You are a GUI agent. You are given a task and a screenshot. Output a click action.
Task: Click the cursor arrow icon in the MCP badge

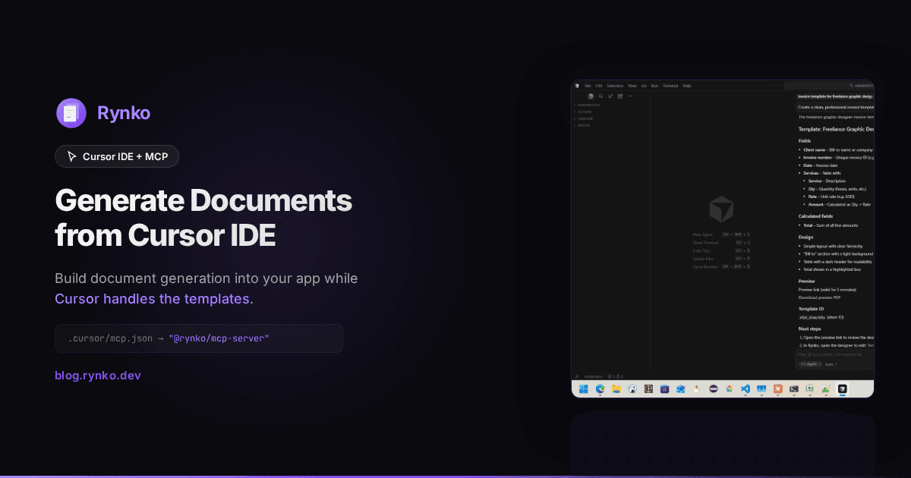(x=71, y=156)
